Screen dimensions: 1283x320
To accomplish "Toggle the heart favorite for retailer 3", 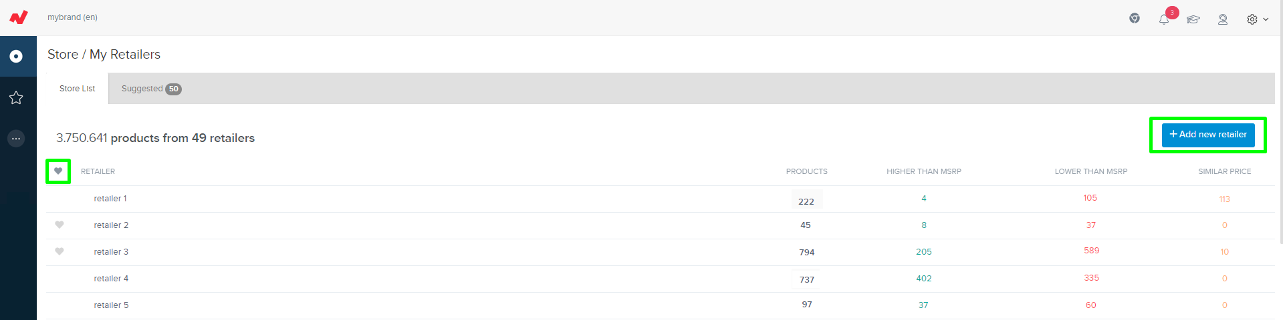I will 60,251.
